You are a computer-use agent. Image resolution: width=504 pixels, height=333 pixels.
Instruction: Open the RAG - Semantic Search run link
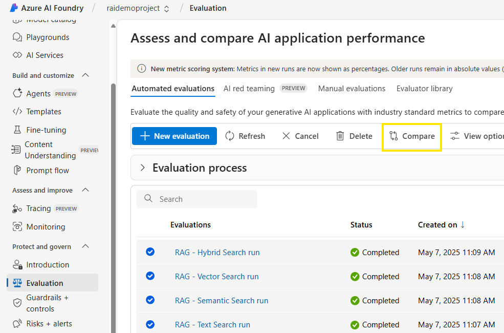pyautogui.click(x=222, y=301)
